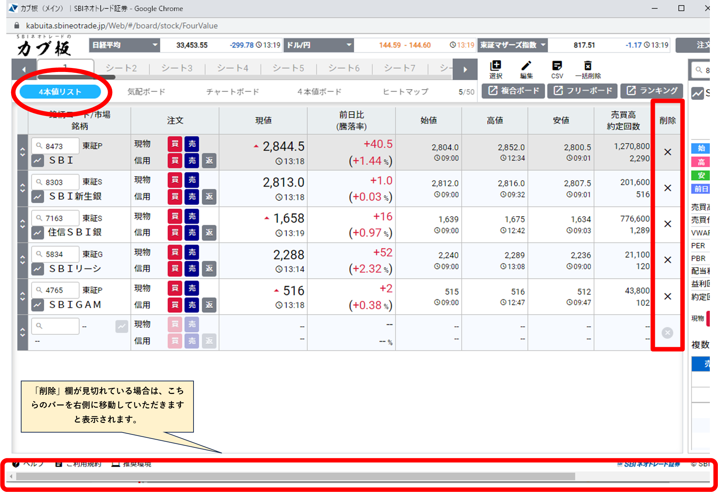Click the 高 legend marker in side panel
Screen dimensions: 718x492
coord(701,162)
